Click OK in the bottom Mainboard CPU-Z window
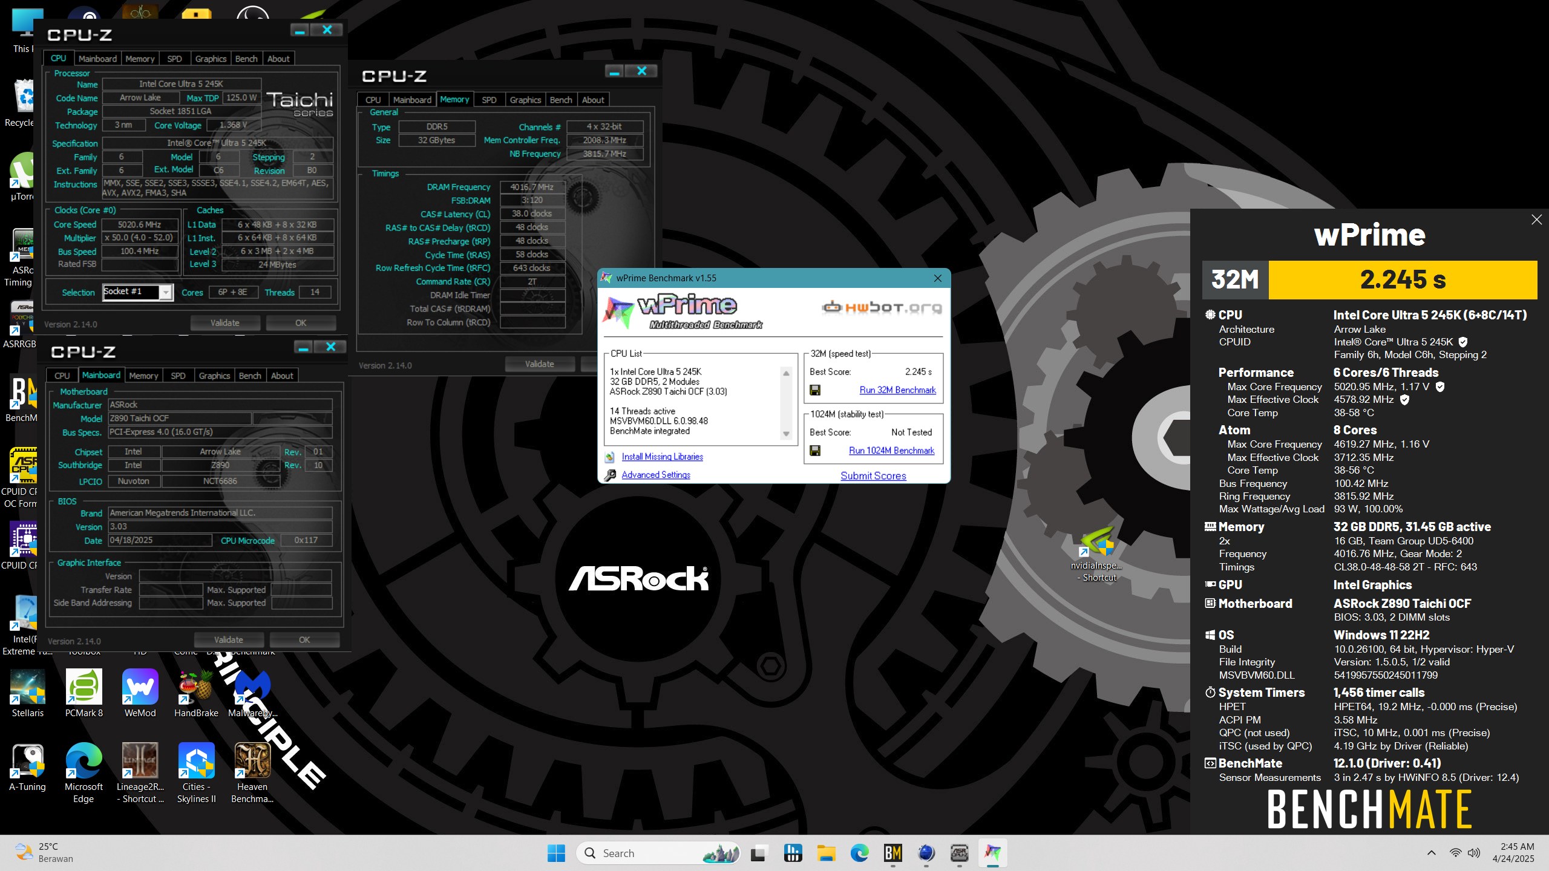The image size is (1549, 871). click(x=304, y=640)
